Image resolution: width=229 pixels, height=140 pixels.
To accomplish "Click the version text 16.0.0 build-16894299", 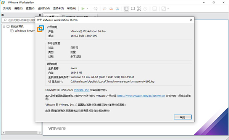I will 84,36.
